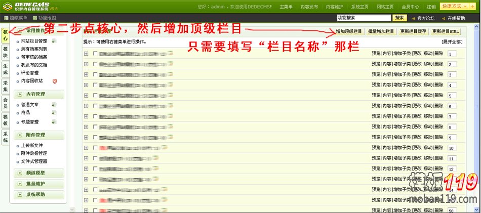
Task: Tick the checkbox in sort row 8
Action: click(x=95, y=126)
